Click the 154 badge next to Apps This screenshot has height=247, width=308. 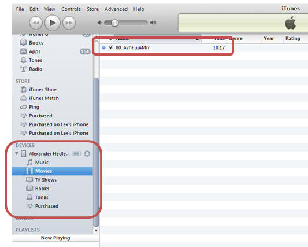coord(85,51)
